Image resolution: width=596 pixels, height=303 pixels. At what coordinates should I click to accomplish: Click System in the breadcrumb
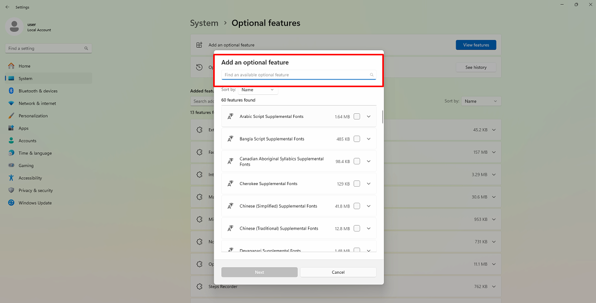(204, 23)
